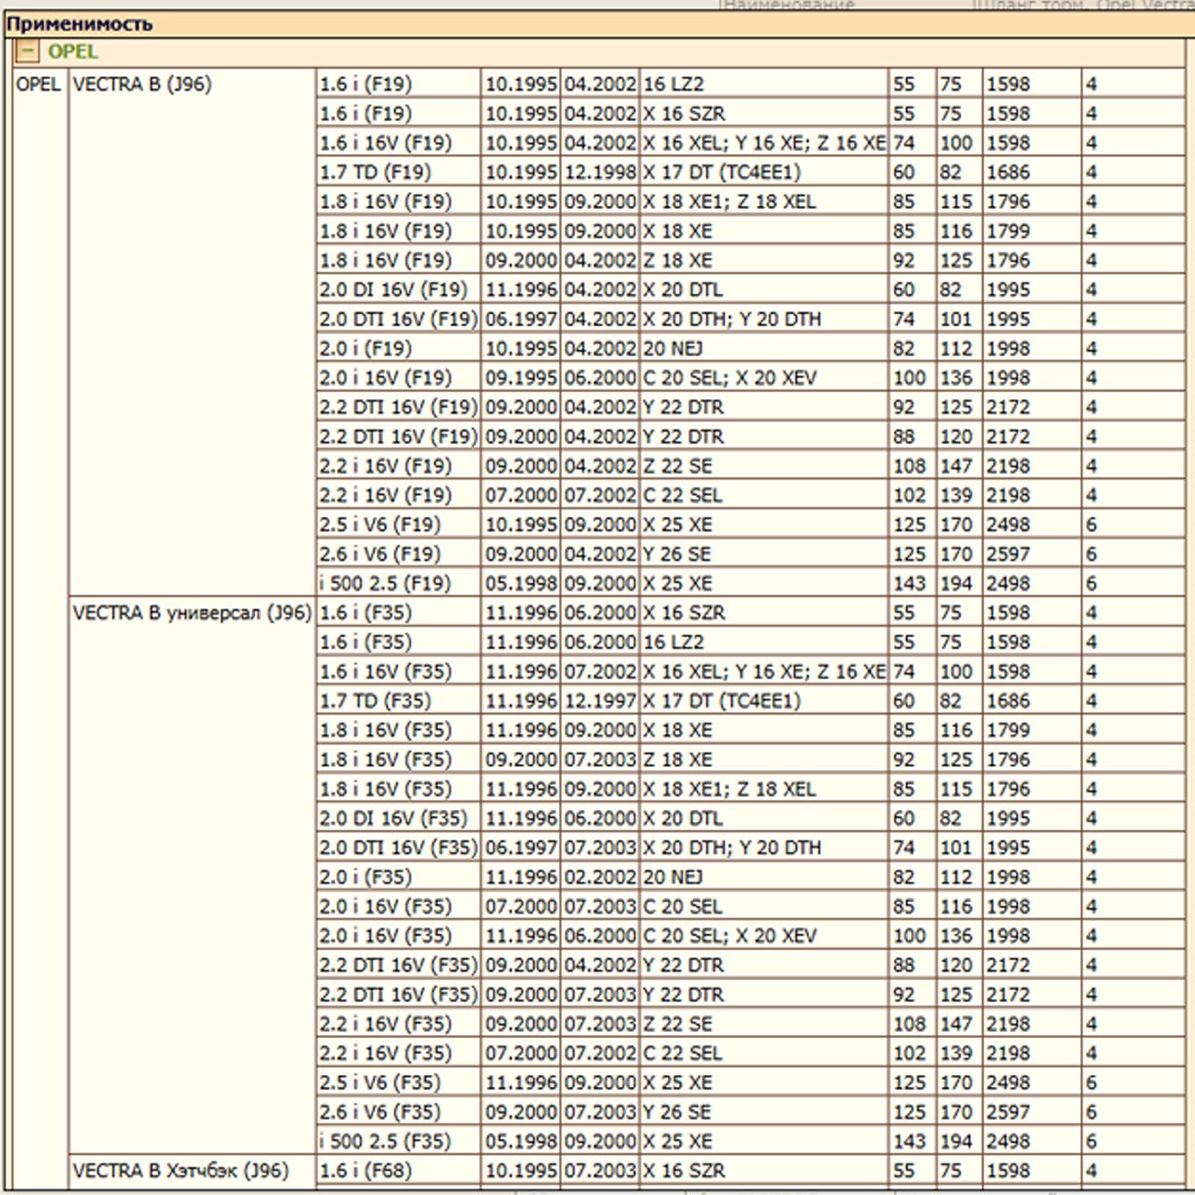Select the i 500 2.5 (F35) row

(x=385, y=1141)
